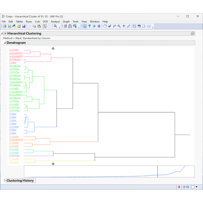This screenshot has height=203, width=203.
Task: Select the Python script toolbar icon
Action: [14, 26]
